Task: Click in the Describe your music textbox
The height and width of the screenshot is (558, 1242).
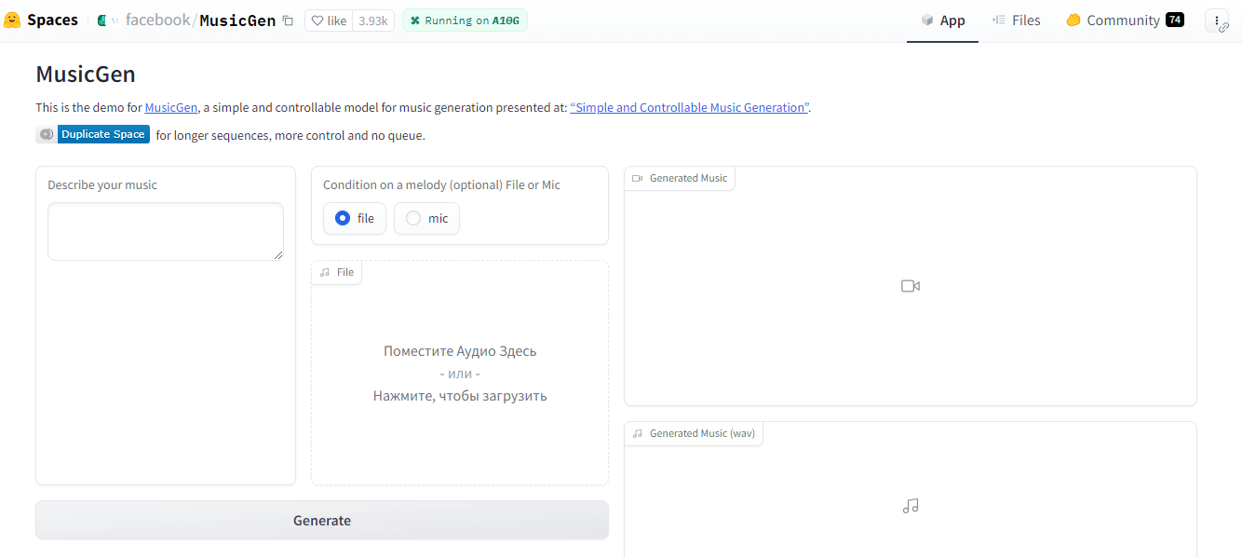Action: click(166, 231)
